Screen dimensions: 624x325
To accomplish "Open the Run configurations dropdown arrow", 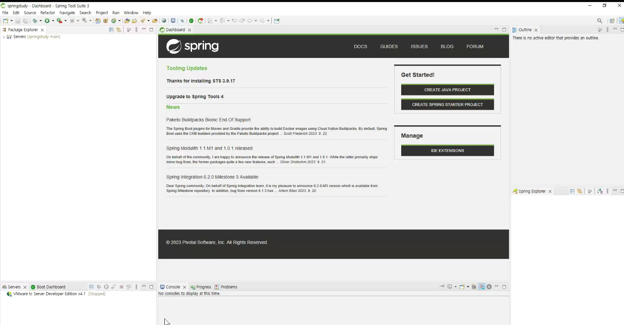I will [53, 21].
